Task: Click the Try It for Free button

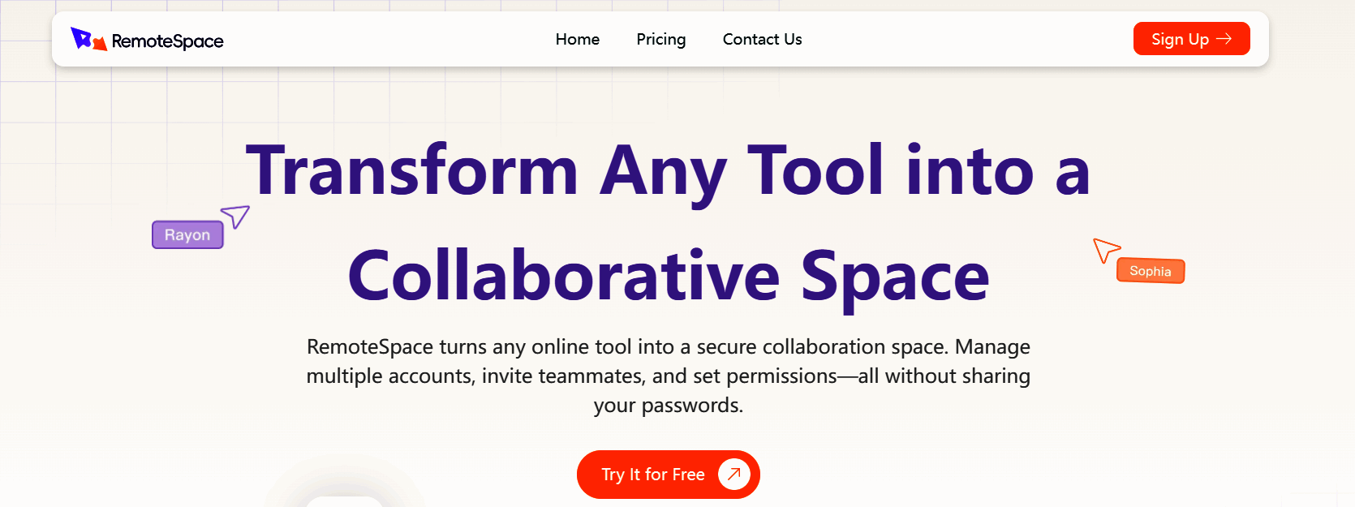Action: coord(669,475)
